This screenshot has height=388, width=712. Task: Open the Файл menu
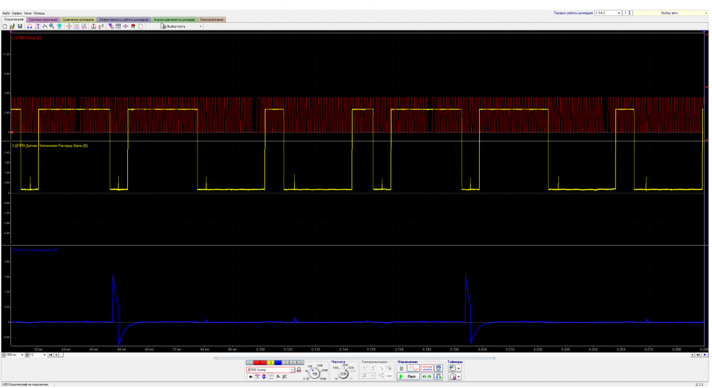[x=6, y=13]
